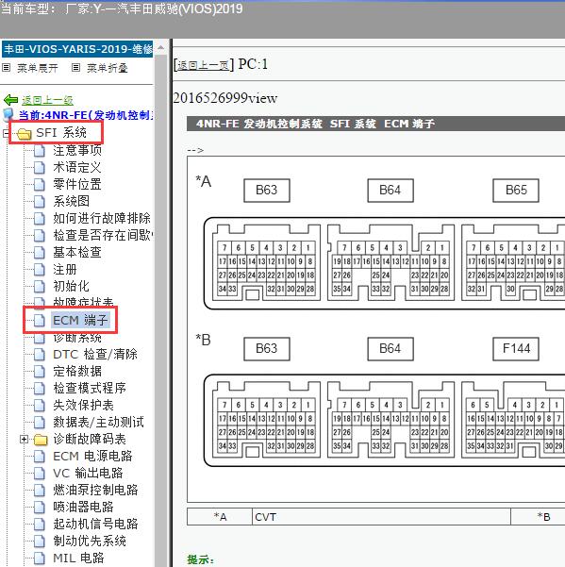Click the B63 connector label in diagram *A
565x567 pixels.
tap(267, 191)
